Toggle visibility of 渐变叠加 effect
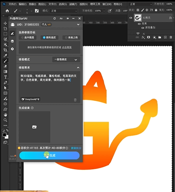The image size is (175, 192). 143,28
